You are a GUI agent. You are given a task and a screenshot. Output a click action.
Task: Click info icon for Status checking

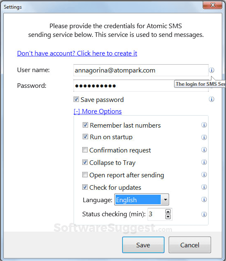coord(204,214)
